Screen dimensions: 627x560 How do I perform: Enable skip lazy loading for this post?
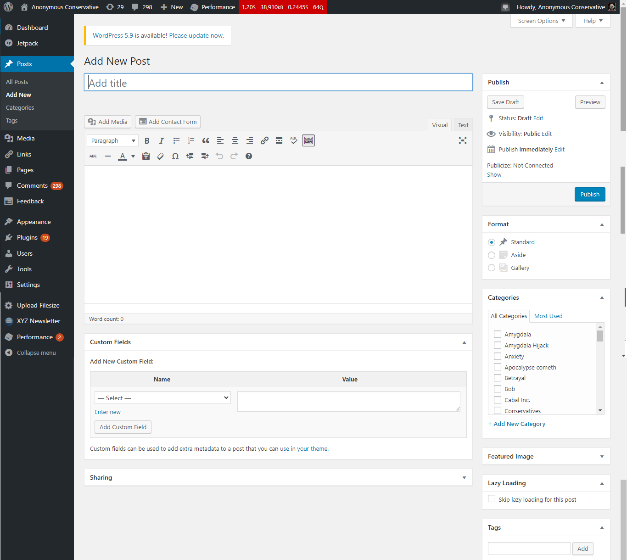pyautogui.click(x=492, y=498)
